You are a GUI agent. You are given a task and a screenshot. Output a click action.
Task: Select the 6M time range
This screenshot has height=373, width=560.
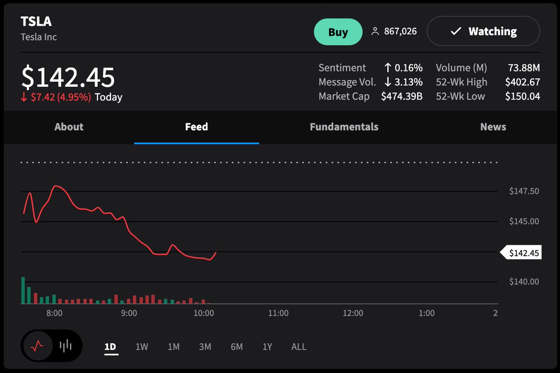click(x=237, y=347)
